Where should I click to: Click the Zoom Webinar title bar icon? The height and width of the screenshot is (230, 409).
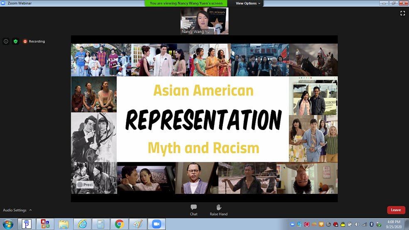3,3
